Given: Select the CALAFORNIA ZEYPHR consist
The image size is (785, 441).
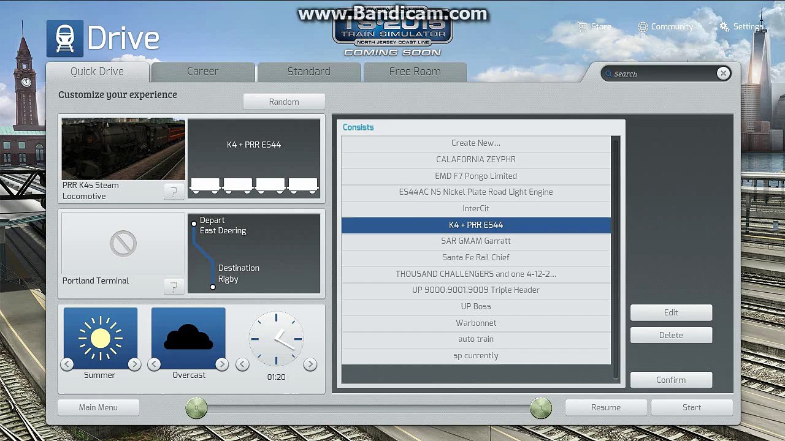Looking at the screenshot, I should (x=476, y=159).
